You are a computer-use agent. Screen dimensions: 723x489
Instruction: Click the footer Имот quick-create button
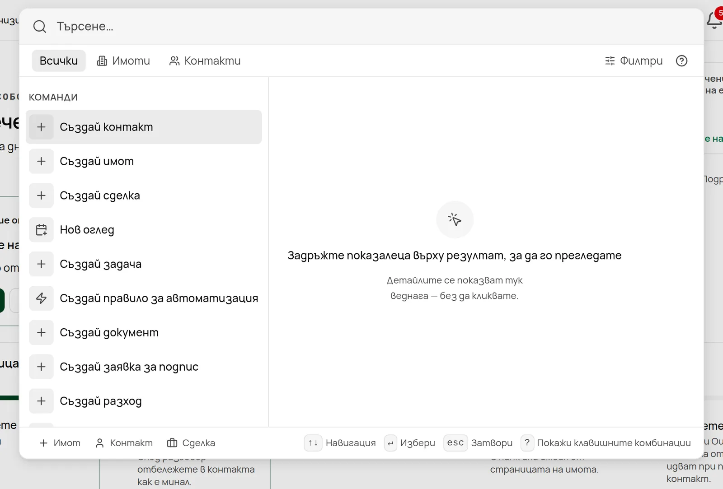60,443
